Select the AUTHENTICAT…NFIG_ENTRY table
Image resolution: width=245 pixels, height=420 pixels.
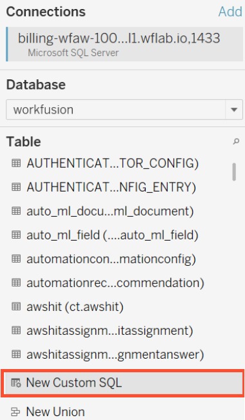pos(111,187)
